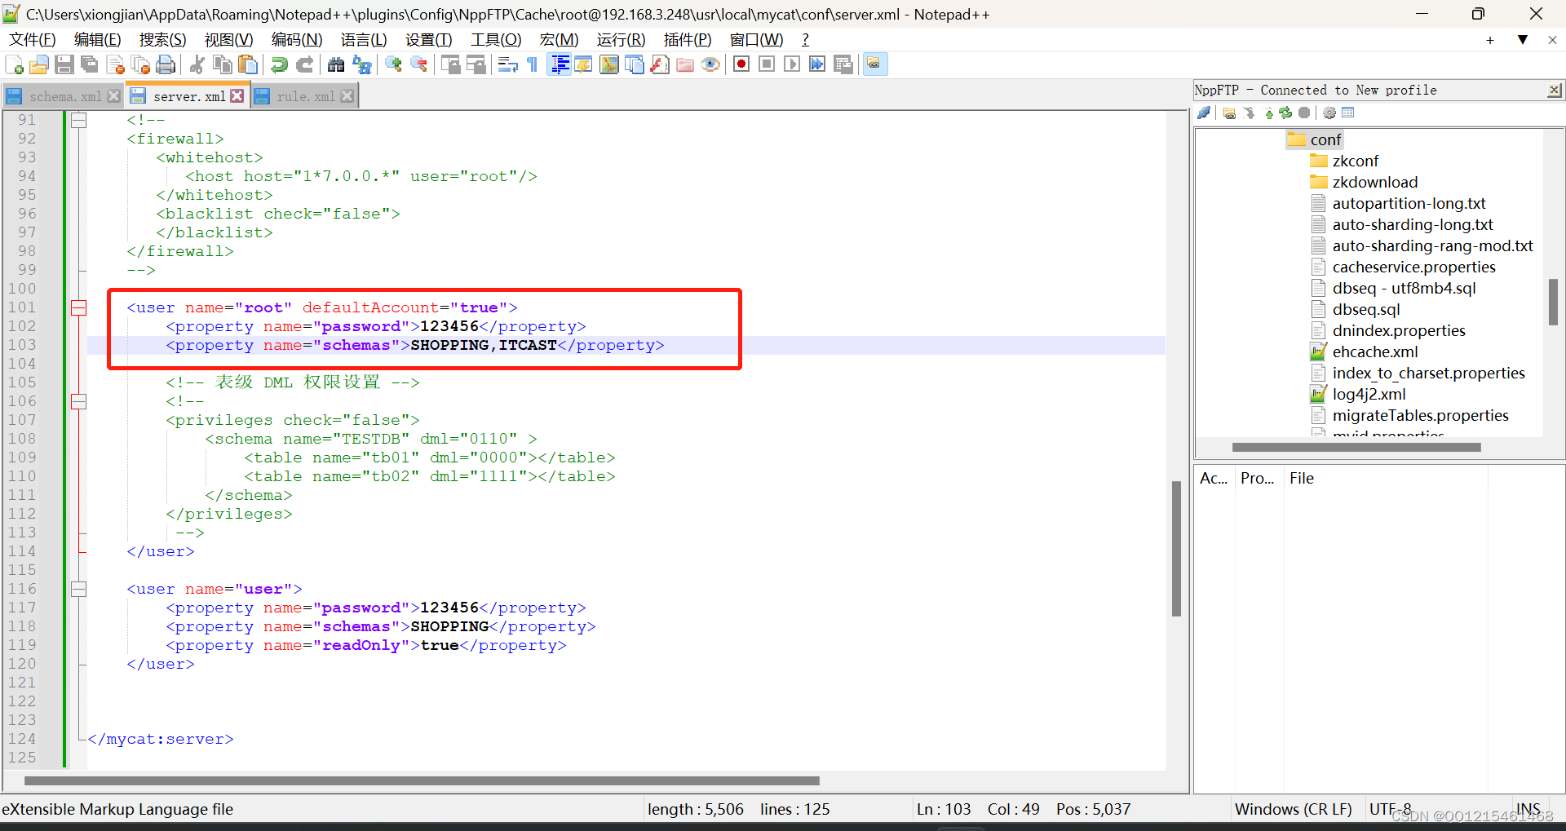Select log4j2.xml in the file tree
Viewport: 1566px width, 831px height.
(1358, 394)
